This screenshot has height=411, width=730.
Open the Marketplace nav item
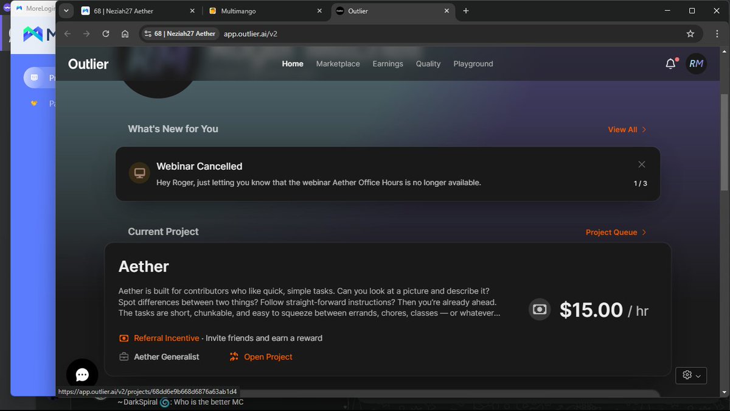point(338,64)
